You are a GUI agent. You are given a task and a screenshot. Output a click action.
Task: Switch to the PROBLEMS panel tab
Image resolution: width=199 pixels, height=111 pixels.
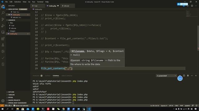[x=38, y=76]
